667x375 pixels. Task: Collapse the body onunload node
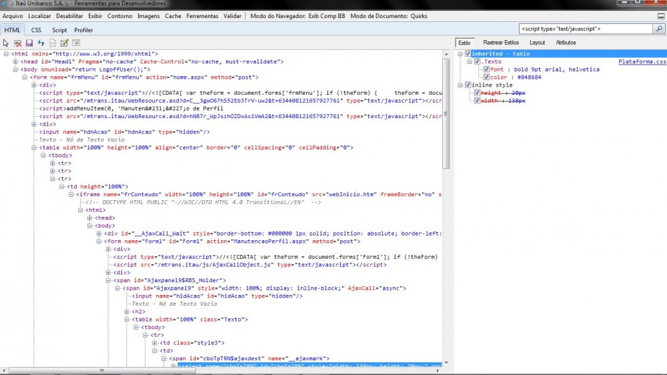tap(16, 69)
